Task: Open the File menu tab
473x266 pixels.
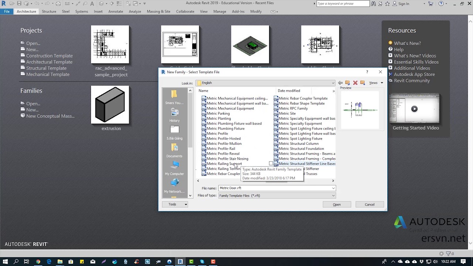Action: click(x=7, y=11)
